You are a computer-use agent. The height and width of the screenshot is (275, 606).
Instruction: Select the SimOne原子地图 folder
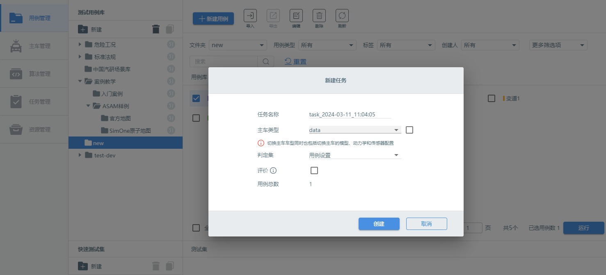(x=125, y=131)
